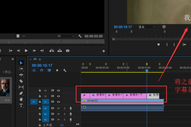Add marker in the timeline panel
This screenshot has width=191, height=127.
(x=57, y=70)
